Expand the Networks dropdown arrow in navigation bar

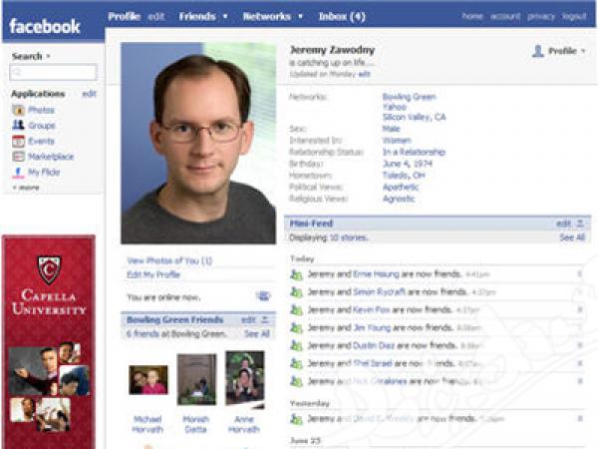click(301, 16)
